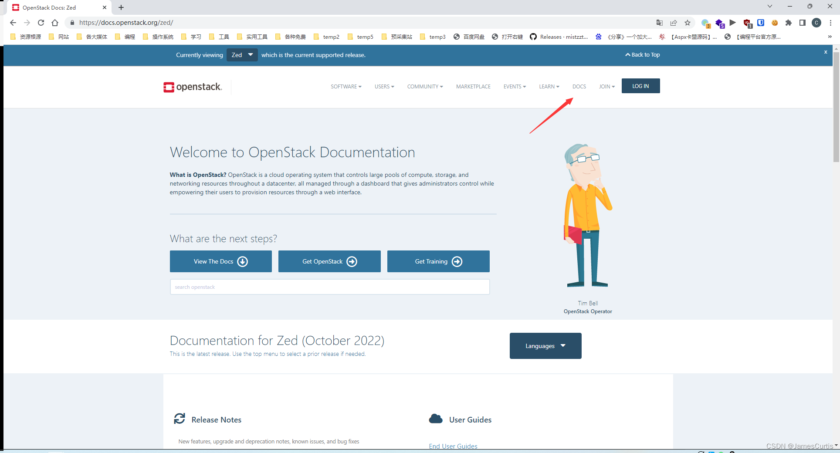Open the green circle extension with badge 3
Image resolution: width=840 pixels, height=453 pixels.
point(705,23)
